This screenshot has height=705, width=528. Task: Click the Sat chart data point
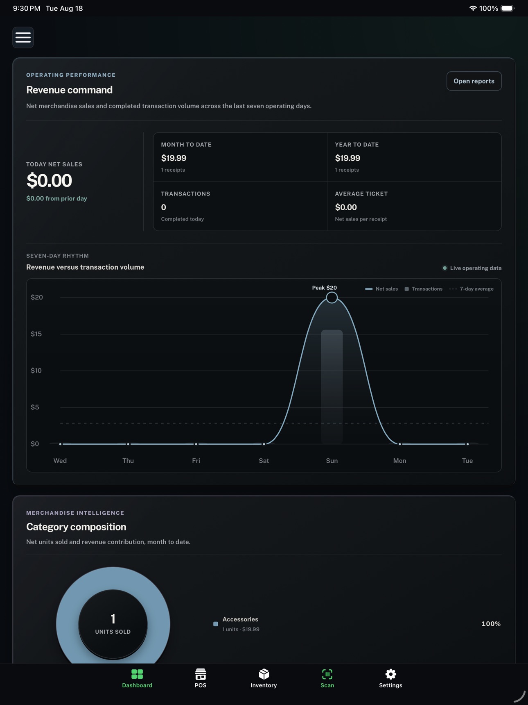(264, 444)
